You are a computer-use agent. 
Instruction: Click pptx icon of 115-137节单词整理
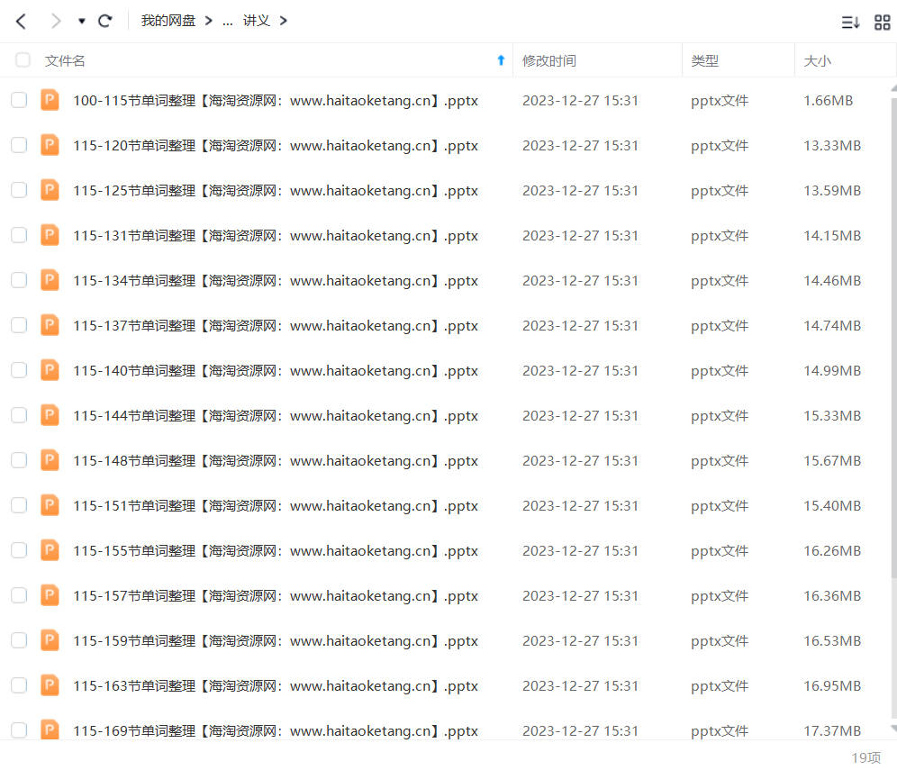point(50,325)
